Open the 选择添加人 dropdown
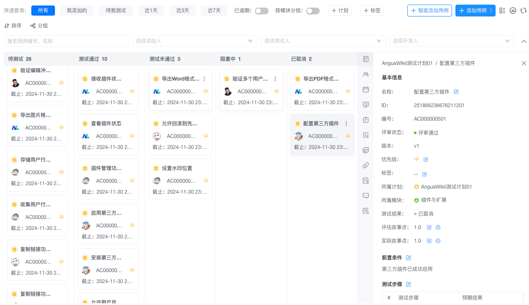Screen dimensions: 529x305 coord(195,41)
